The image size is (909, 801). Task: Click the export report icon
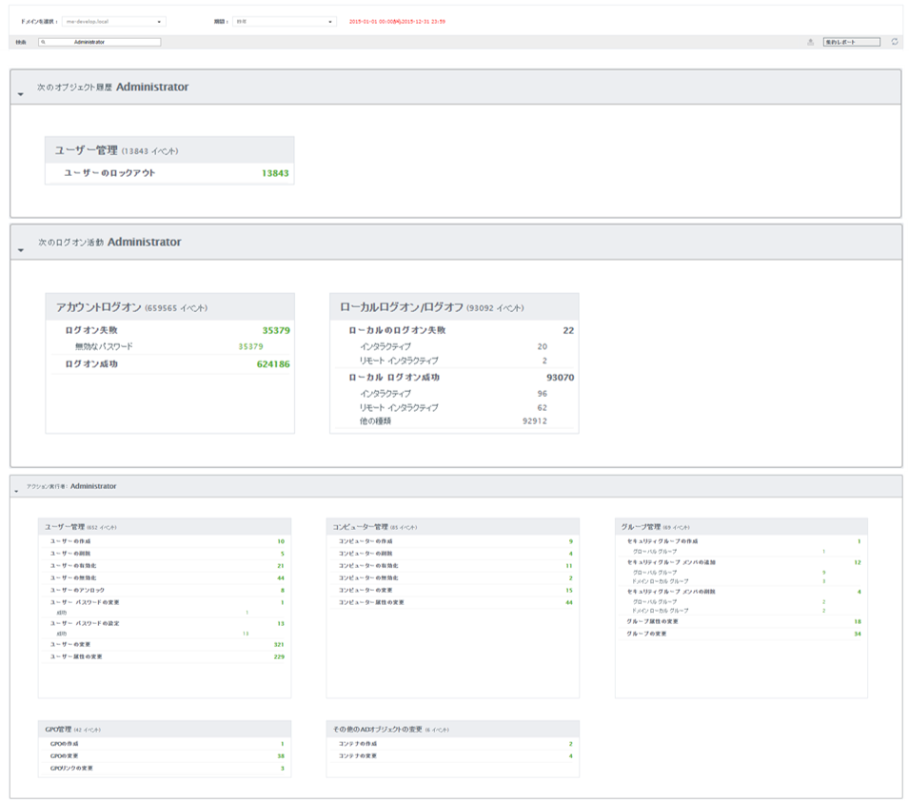pyautogui.click(x=811, y=41)
